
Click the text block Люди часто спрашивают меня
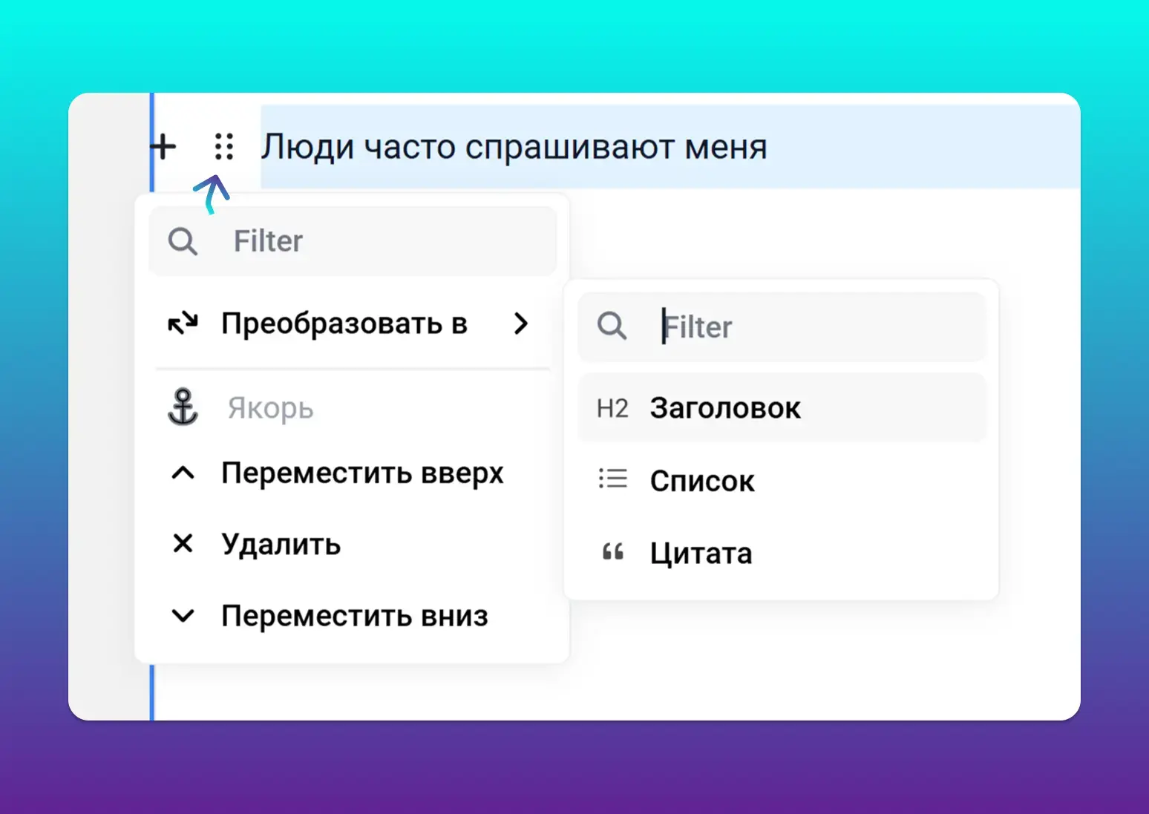(514, 147)
